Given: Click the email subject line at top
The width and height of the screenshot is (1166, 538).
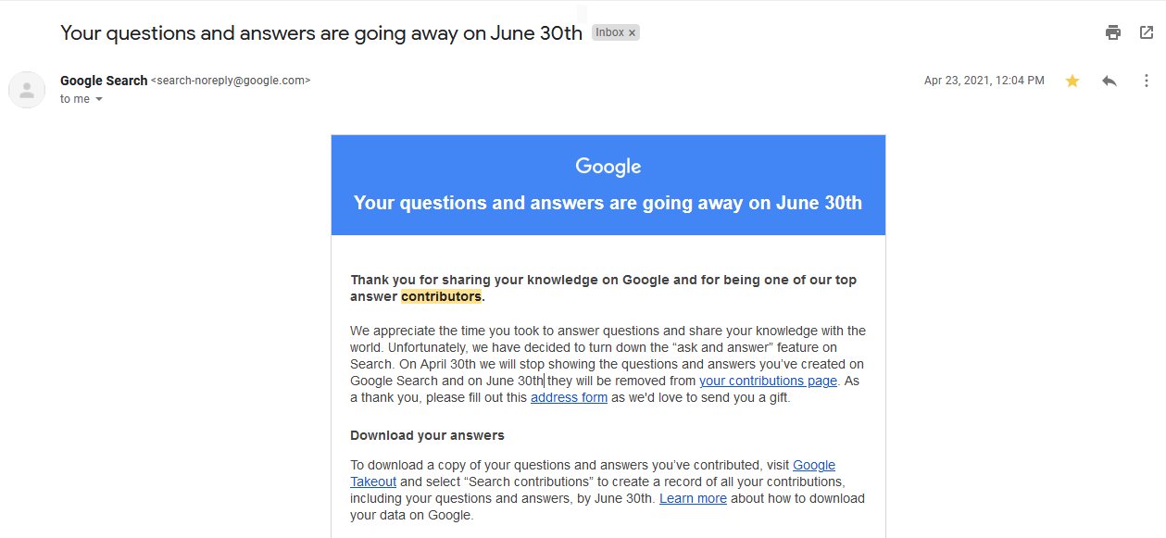Looking at the screenshot, I should click(x=320, y=33).
